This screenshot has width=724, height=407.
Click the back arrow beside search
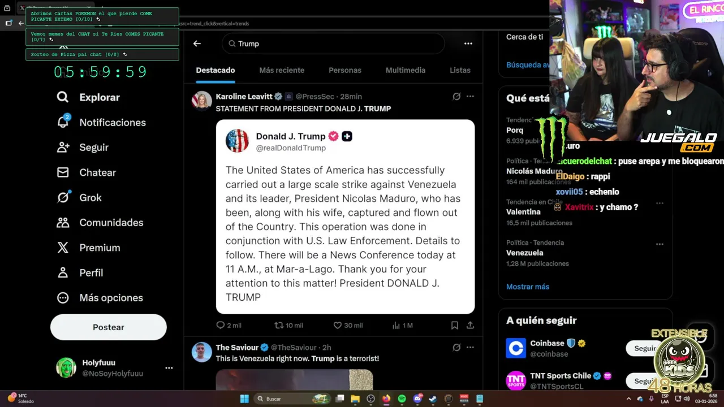197,44
